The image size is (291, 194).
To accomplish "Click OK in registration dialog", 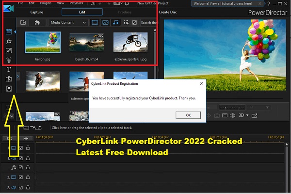I will [x=188, y=115].
